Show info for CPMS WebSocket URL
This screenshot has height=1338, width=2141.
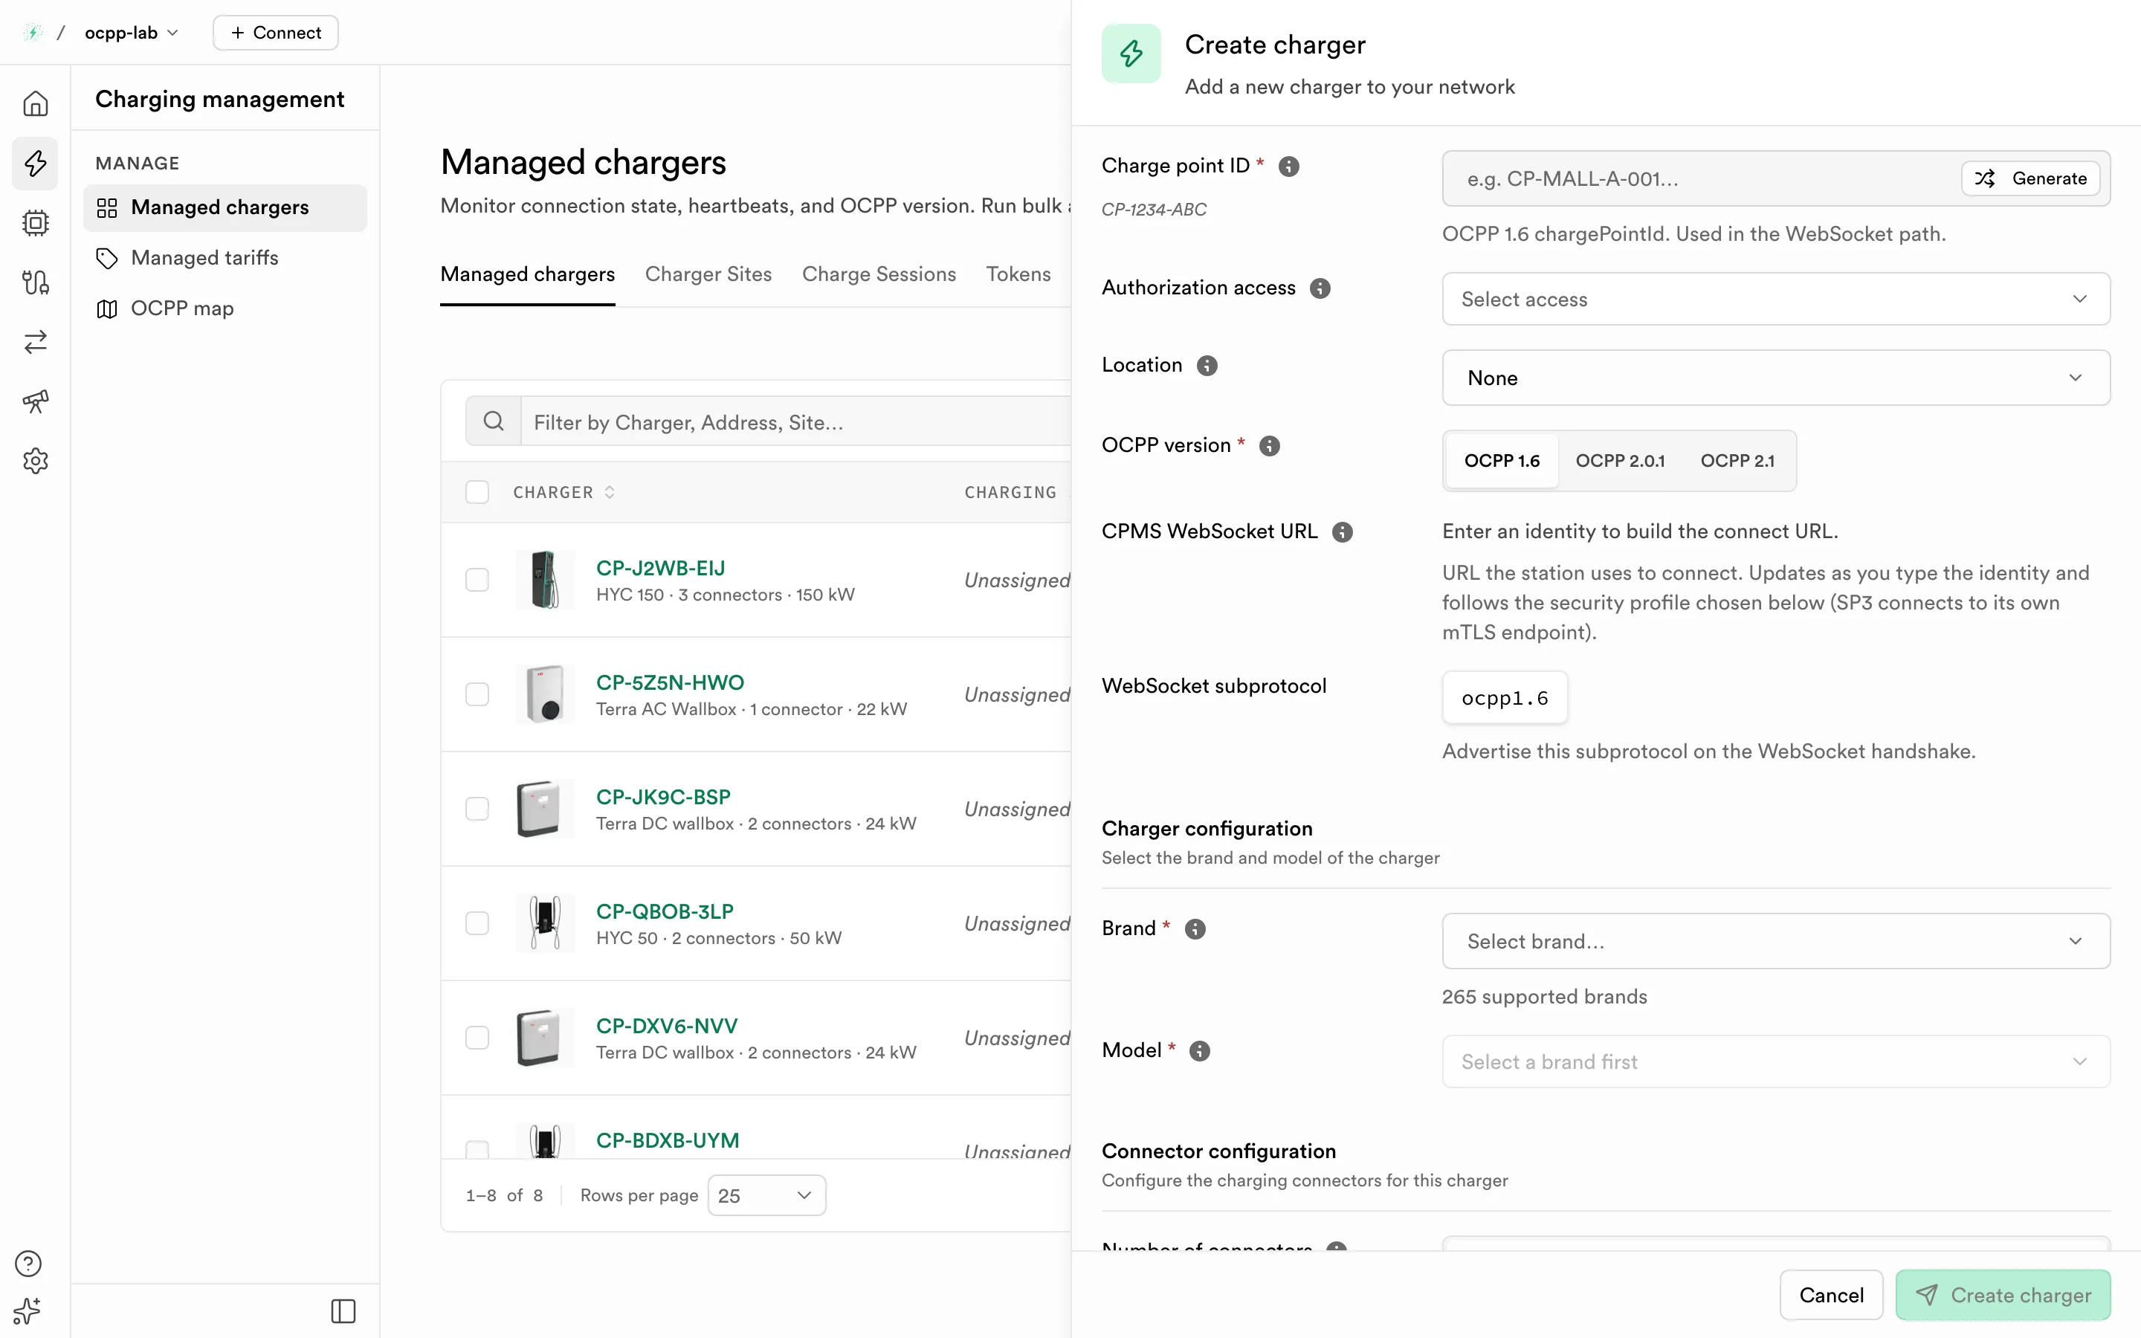click(x=1342, y=531)
